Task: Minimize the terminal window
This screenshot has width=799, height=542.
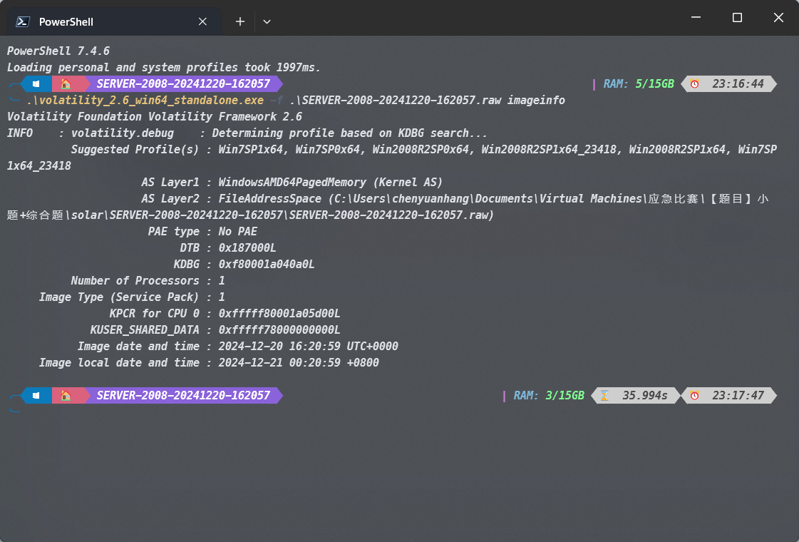Action: point(696,17)
